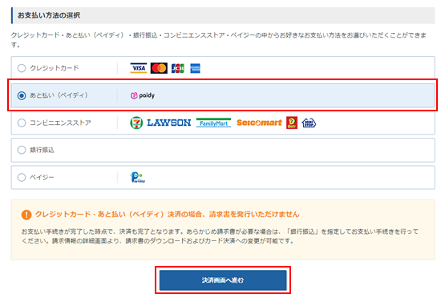This screenshot has width=441, height=302.
Task: Select the クレジットカード radio button
Action: [22, 68]
